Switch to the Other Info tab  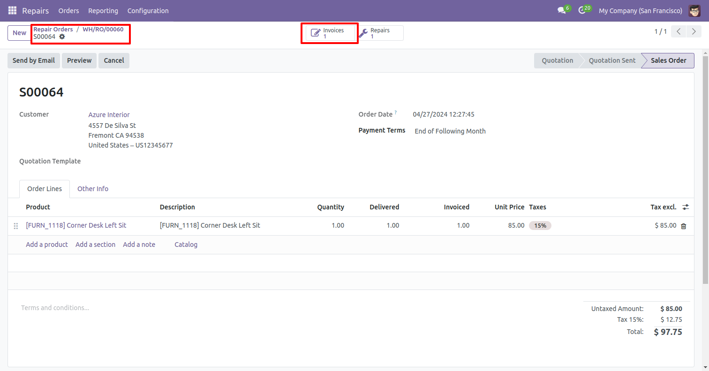click(x=93, y=189)
